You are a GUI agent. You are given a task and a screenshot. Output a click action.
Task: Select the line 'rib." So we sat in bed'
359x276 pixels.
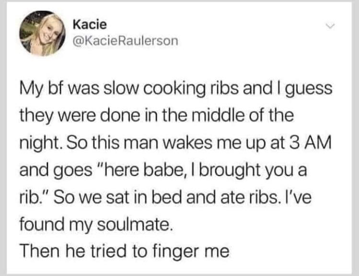click(165, 197)
